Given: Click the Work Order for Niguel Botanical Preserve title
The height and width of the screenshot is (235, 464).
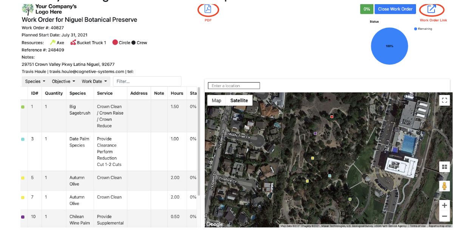Looking at the screenshot, I should 79,20.
